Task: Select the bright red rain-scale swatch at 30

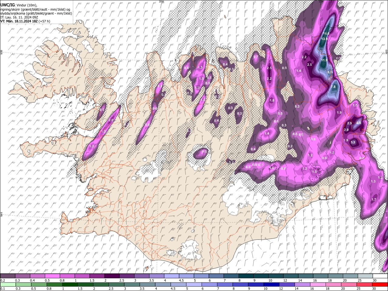Action: pos(380,284)
